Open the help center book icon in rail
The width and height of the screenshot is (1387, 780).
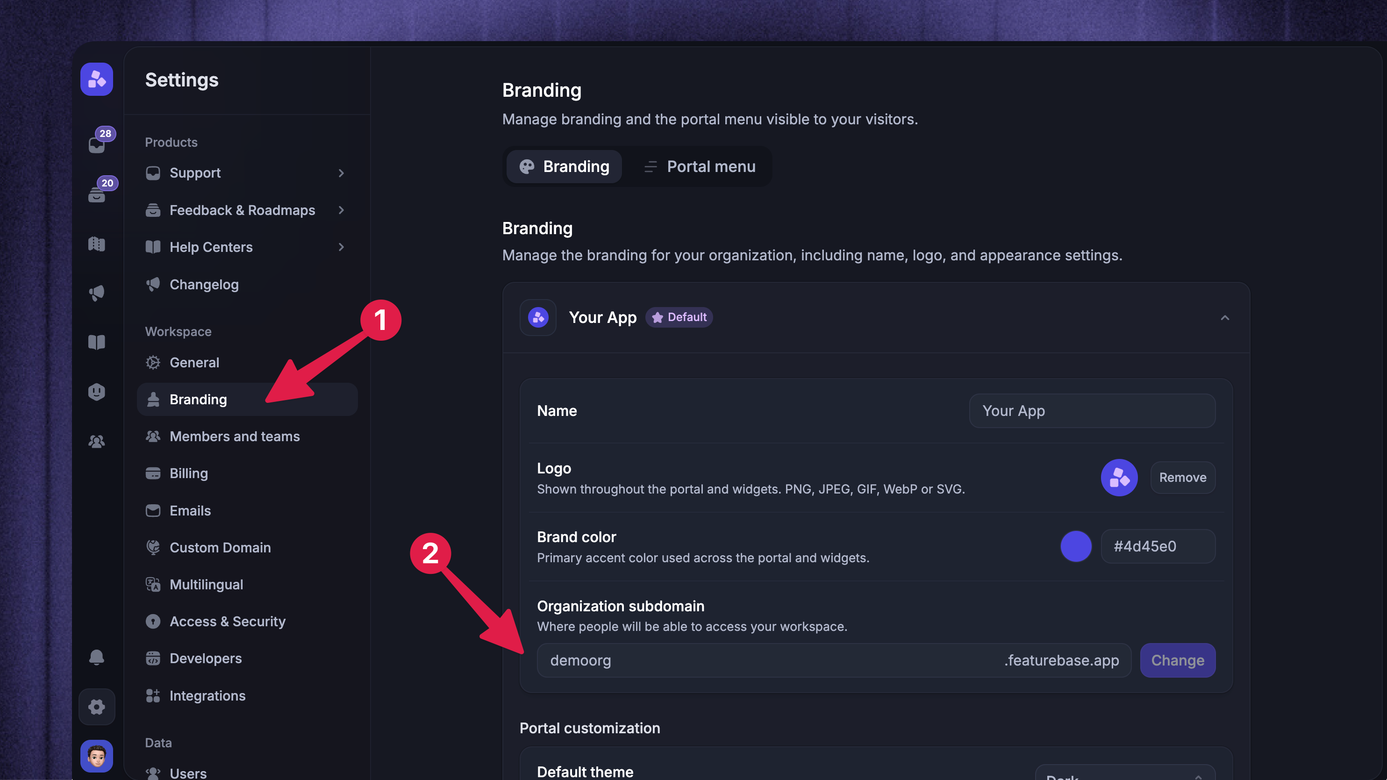click(x=97, y=343)
